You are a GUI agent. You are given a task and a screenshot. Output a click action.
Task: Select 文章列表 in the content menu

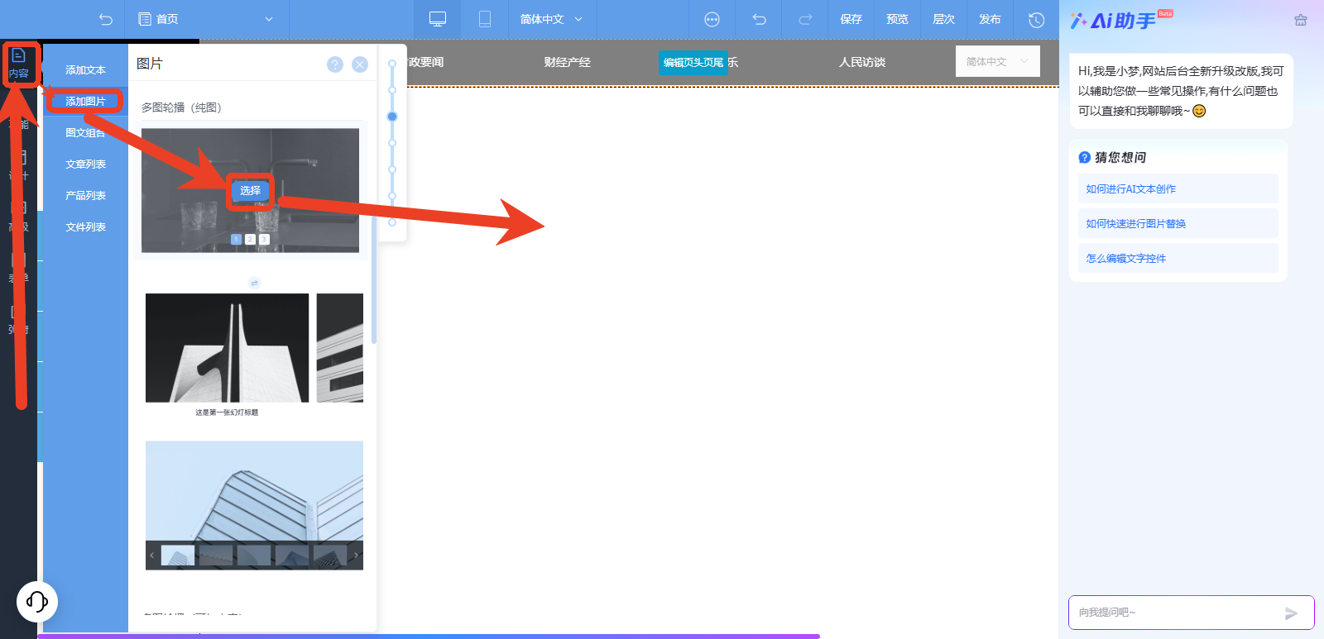pyautogui.click(x=86, y=165)
